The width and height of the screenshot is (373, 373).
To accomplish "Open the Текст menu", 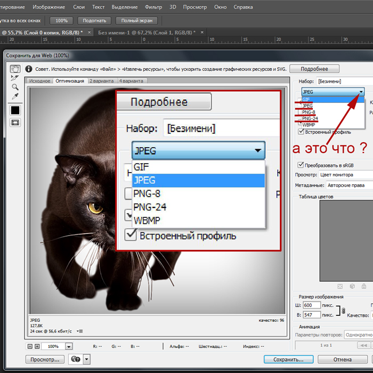I will 98,7.
